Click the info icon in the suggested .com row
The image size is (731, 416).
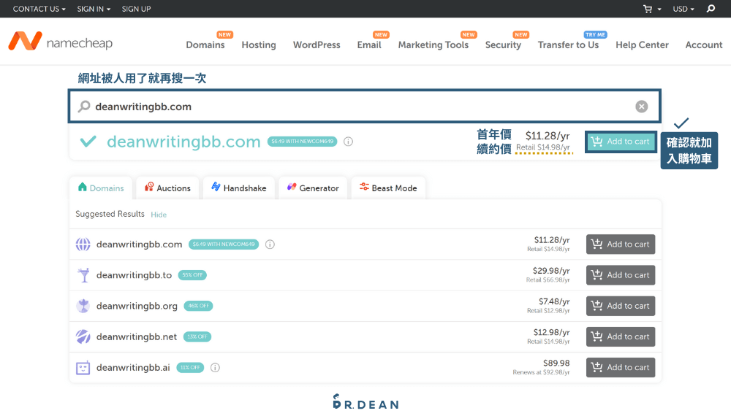click(x=270, y=244)
